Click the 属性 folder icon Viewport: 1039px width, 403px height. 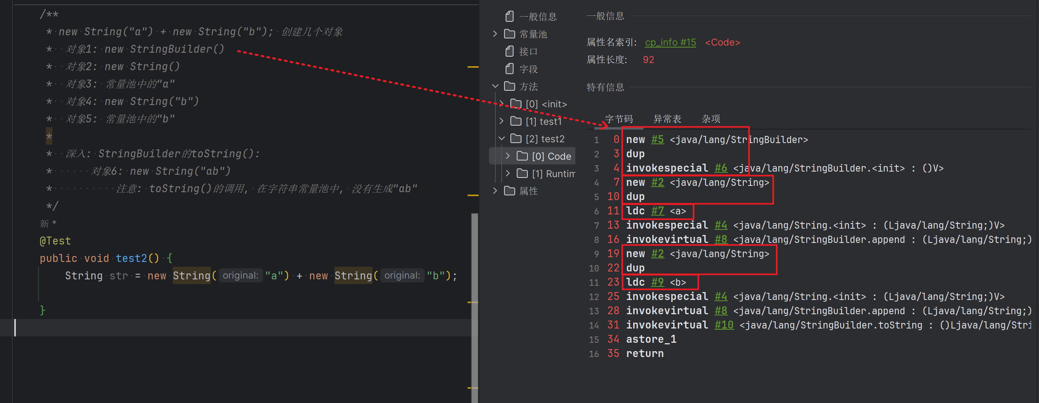coord(510,191)
